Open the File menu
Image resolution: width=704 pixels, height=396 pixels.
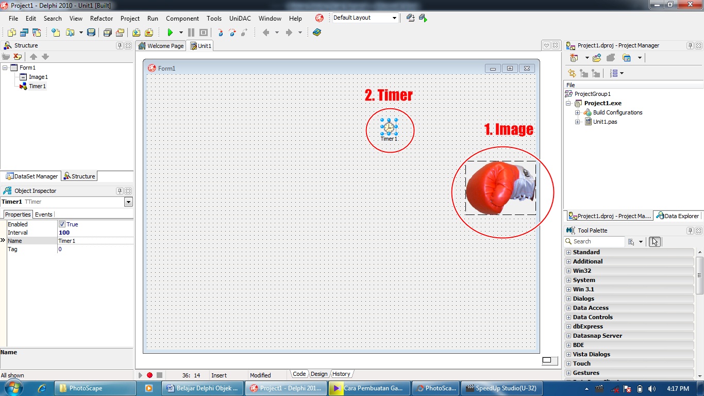[x=13, y=18]
